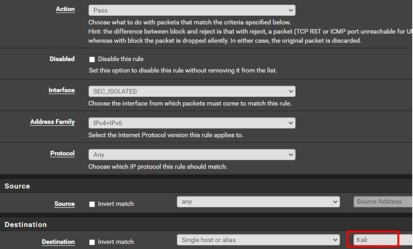This screenshot has height=249, width=413.
Task: Open the Protocol dropdown set to Any
Action: (191, 154)
